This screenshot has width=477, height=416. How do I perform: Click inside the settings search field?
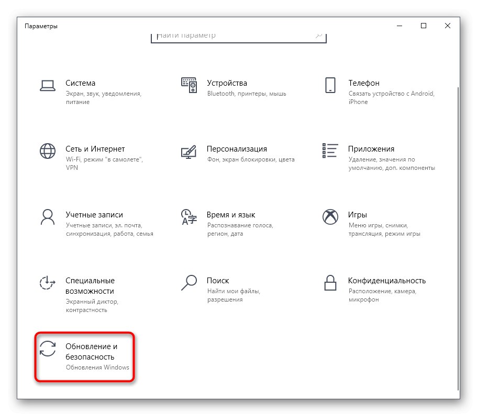(x=238, y=35)
